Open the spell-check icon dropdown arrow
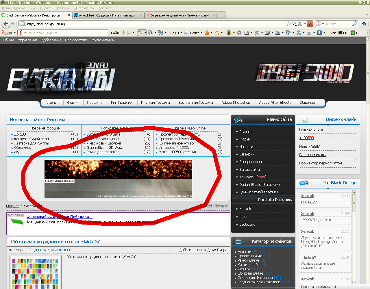The height and width of the screenshot is (289, 370). pyautogui.click(x=145, y=33)
